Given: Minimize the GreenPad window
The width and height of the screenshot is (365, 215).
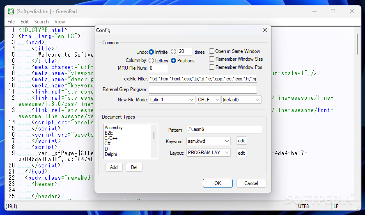Looking at the screenshot, I should pyautogui.click(x=314, y=11).
